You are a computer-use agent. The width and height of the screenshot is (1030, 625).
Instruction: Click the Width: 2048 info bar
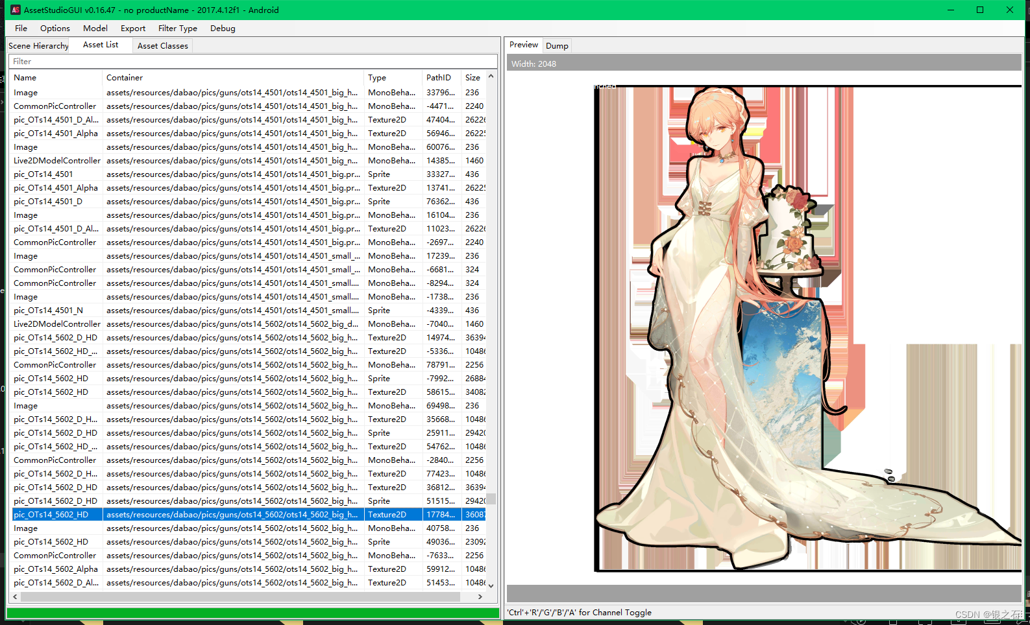coord(764,64)
